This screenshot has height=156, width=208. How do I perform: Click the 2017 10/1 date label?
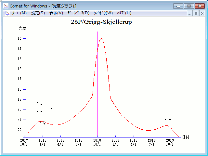coord(24,142)
